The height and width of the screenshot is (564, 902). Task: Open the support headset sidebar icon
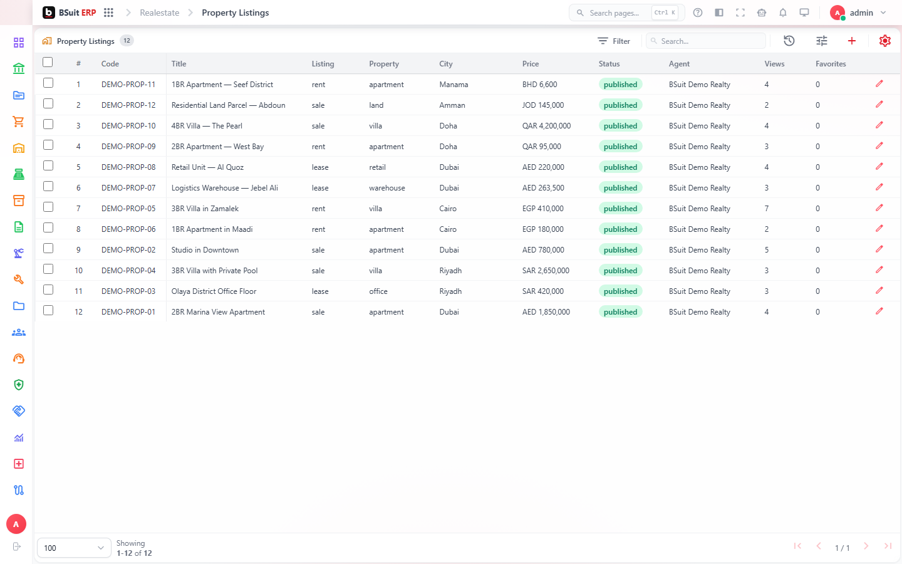(19, 358)
